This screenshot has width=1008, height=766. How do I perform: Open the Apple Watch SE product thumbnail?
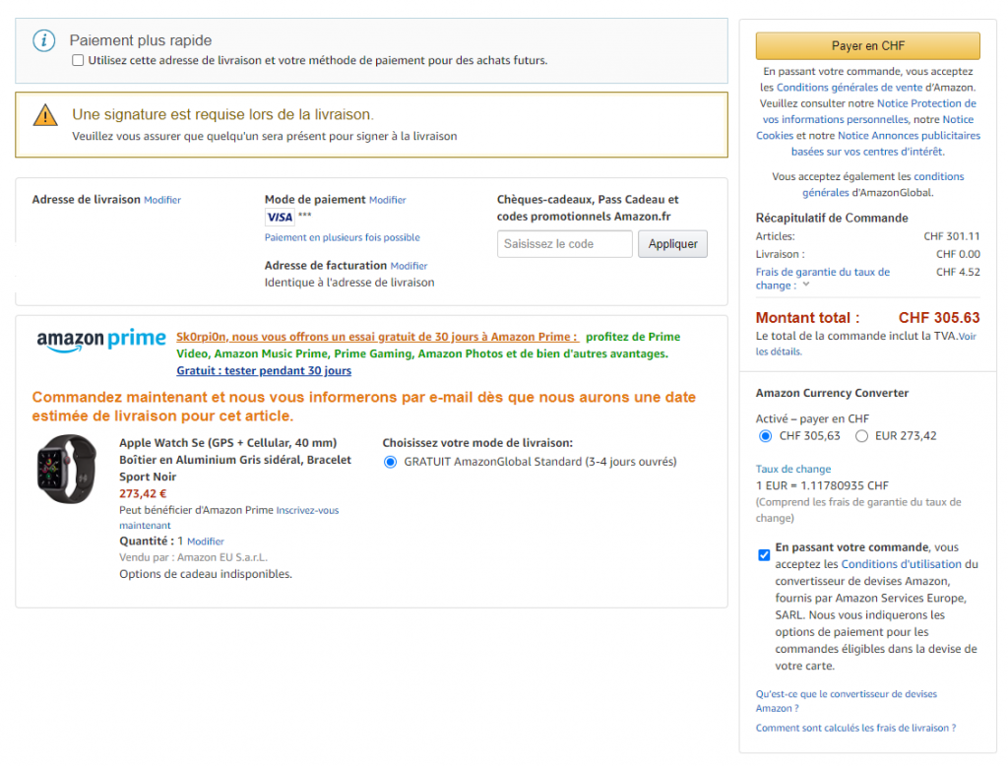coord(67,470)
